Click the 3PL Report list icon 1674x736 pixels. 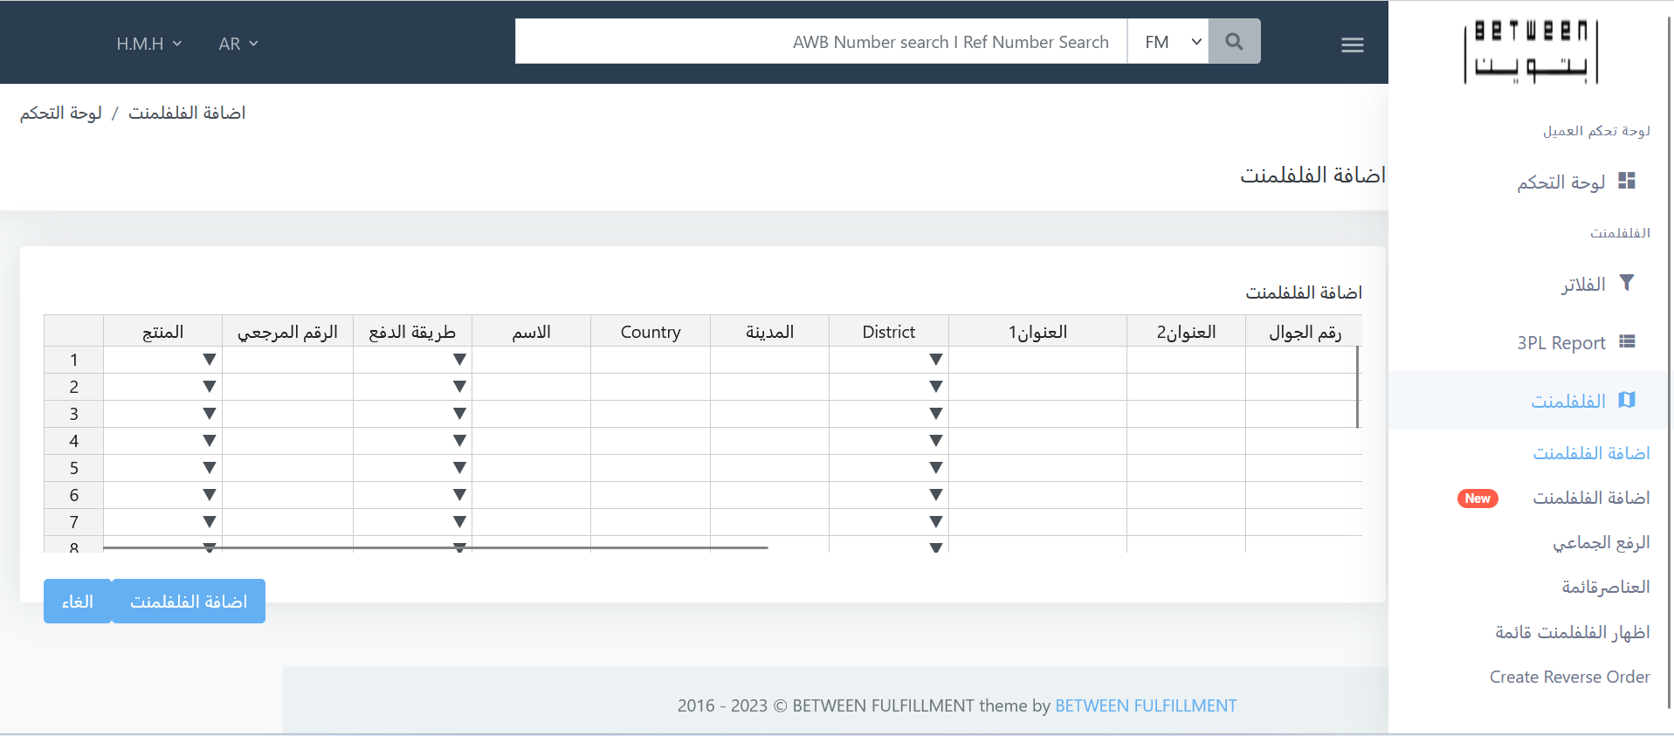pos(1626,341)
